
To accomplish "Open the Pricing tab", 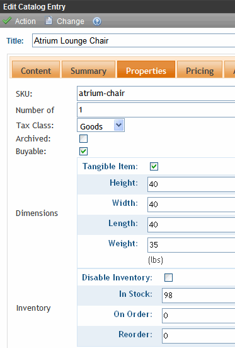I will (200, 69).
